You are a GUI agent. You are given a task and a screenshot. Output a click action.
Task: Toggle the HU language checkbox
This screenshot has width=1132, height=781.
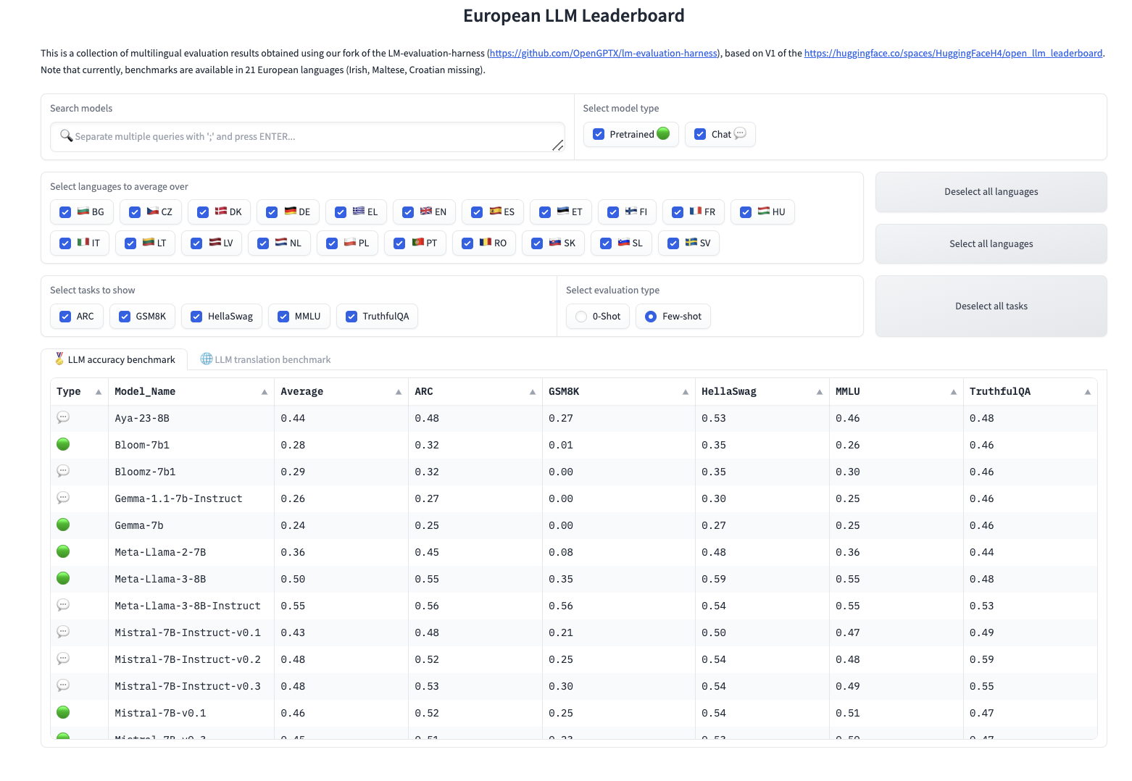tap(746, 212)
